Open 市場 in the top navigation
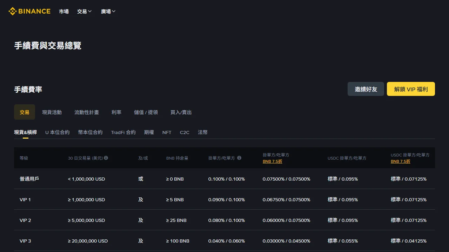 coord(64,11)
